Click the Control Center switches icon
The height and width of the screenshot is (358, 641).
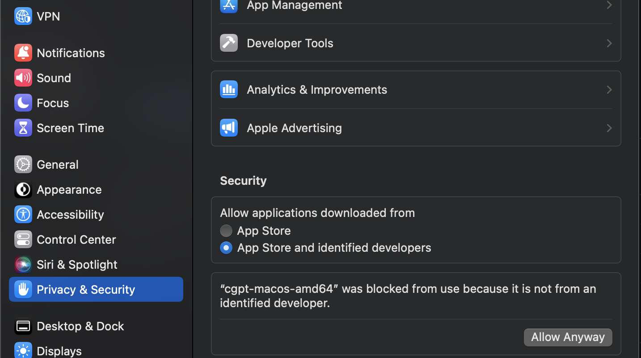coord(23,239)
